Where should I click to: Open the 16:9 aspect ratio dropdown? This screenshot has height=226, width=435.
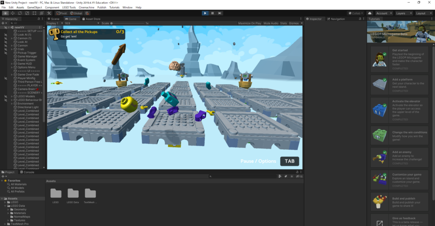(x=82, y=23)
